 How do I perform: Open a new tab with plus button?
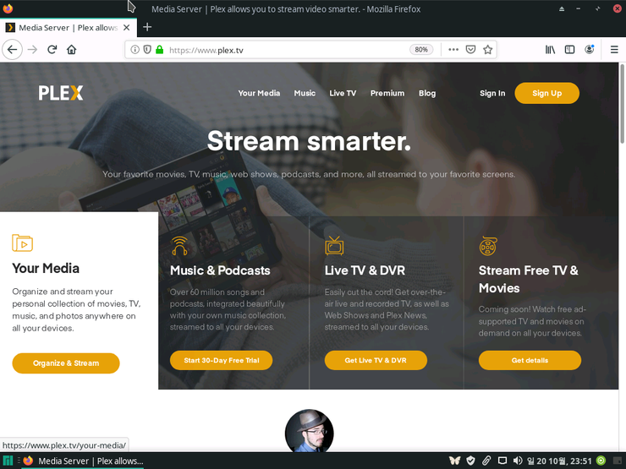(147, 27)
